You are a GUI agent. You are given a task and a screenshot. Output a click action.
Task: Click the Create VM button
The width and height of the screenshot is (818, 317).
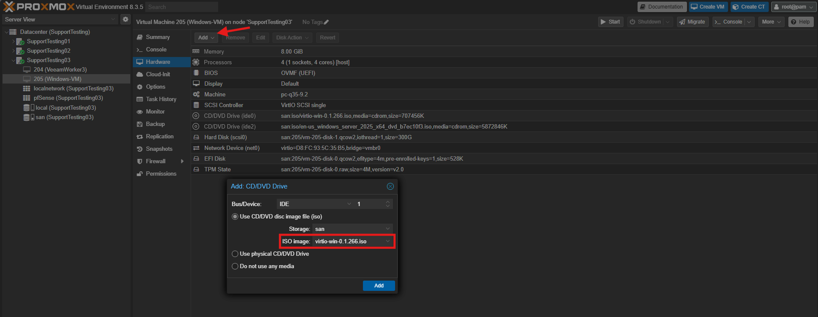[x=707, y=7]
